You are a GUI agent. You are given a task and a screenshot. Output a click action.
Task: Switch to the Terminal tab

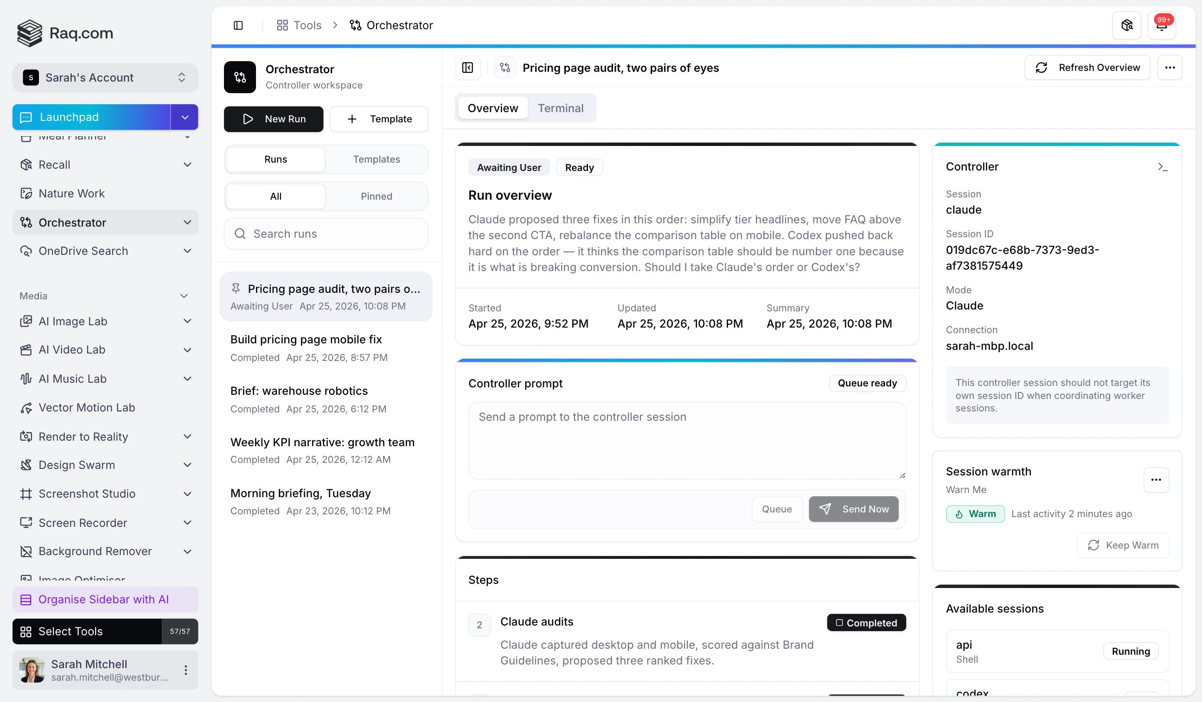(561, 108)
